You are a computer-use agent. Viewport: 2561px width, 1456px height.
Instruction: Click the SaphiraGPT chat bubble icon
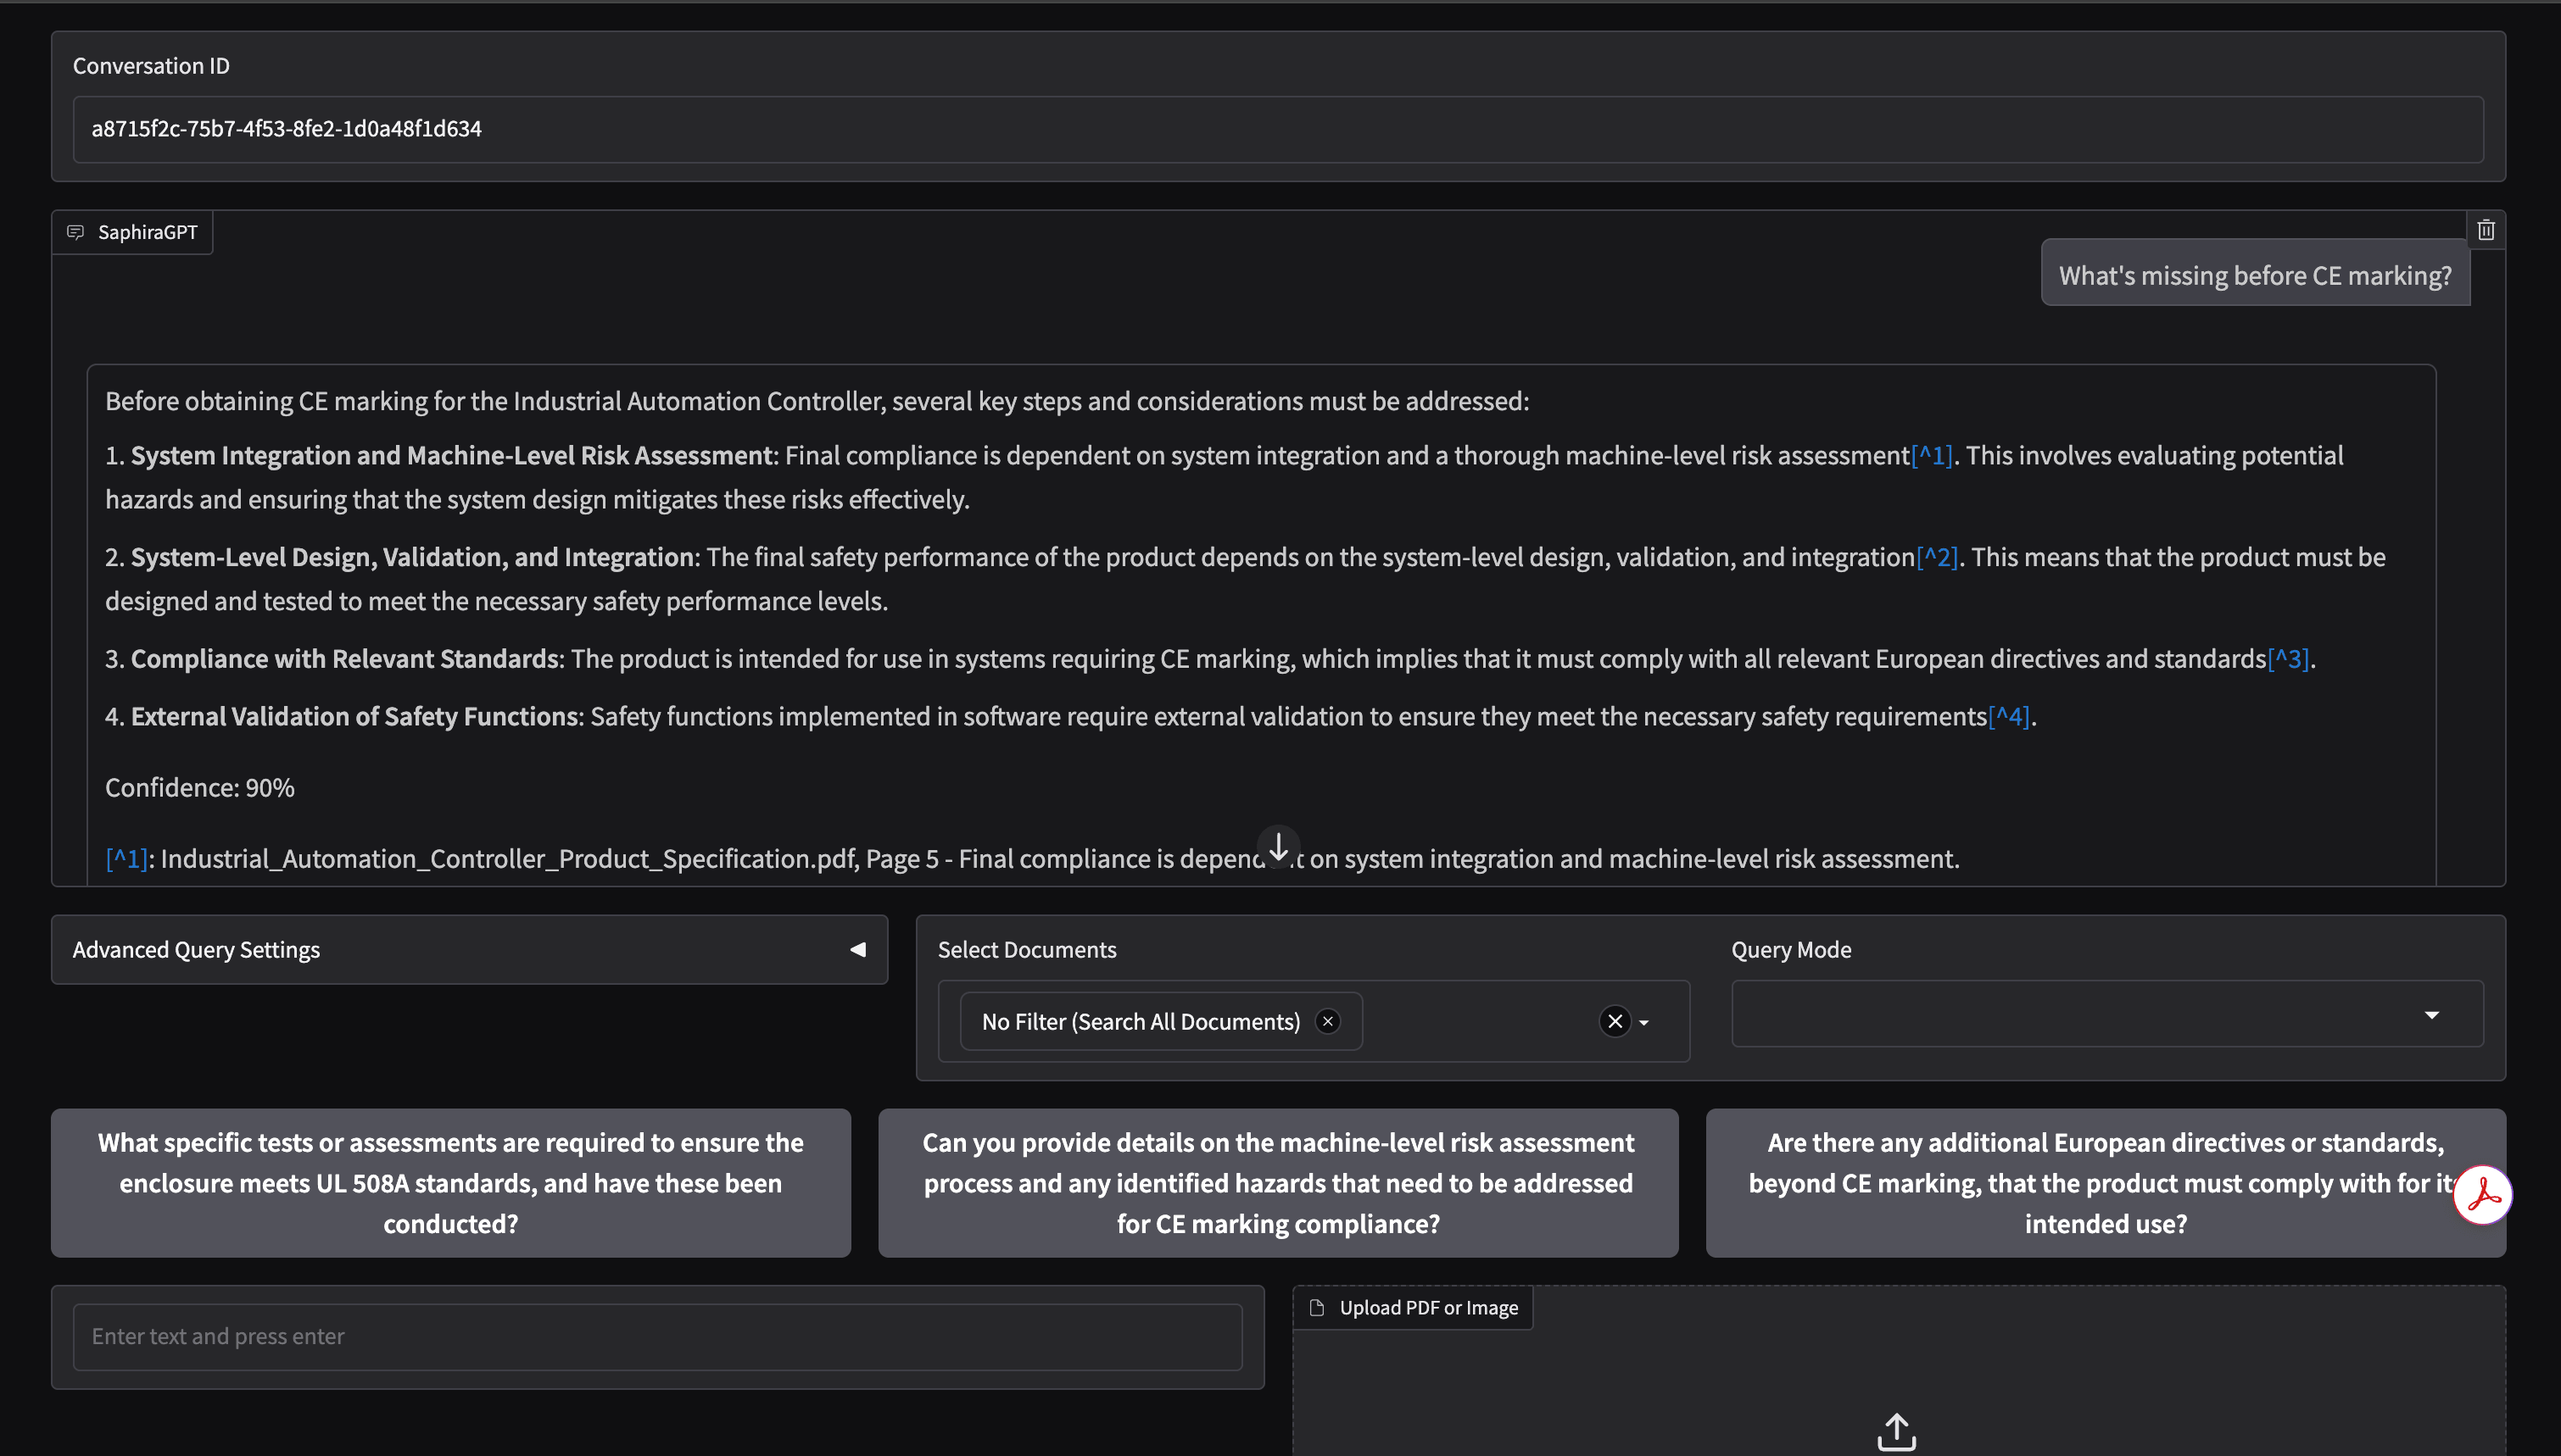pos(78,232)
